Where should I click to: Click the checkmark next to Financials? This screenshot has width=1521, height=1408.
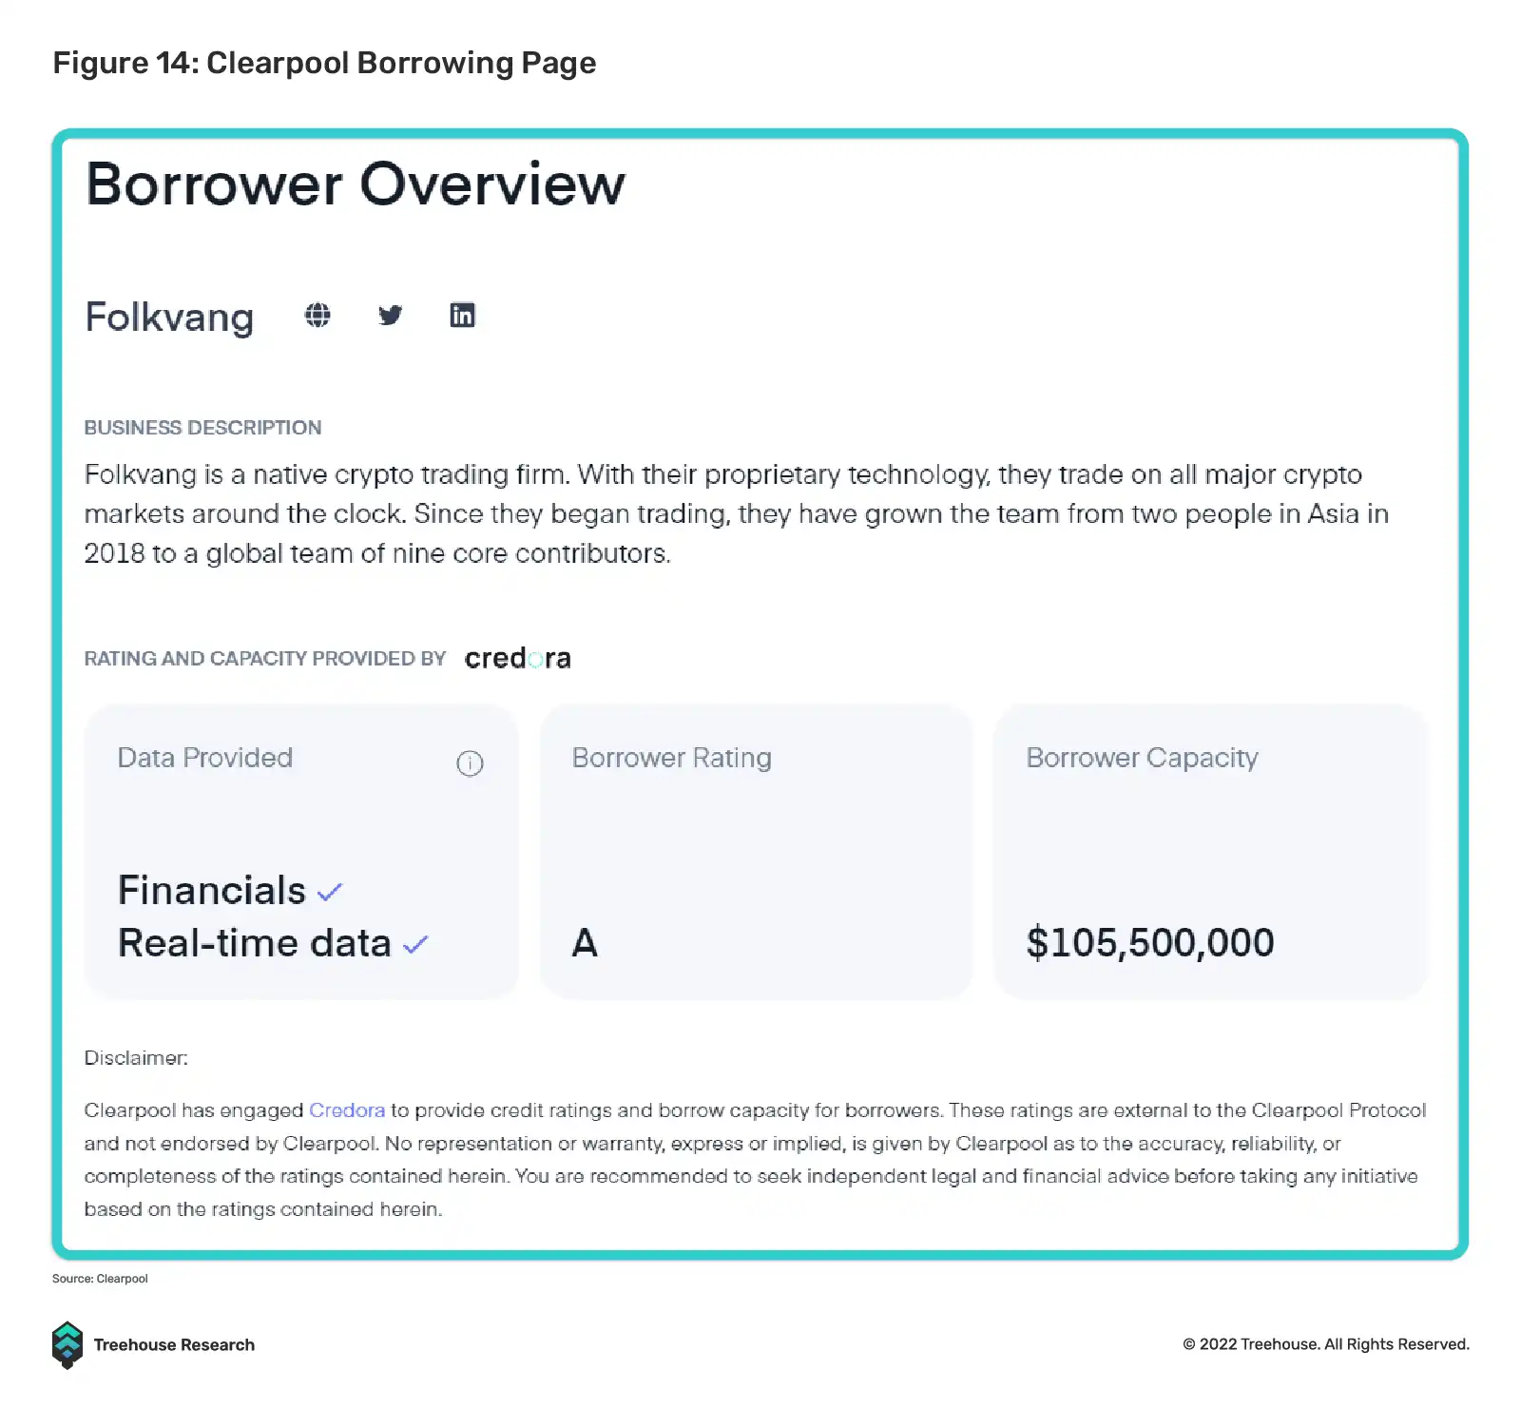(x=330, y=893)
